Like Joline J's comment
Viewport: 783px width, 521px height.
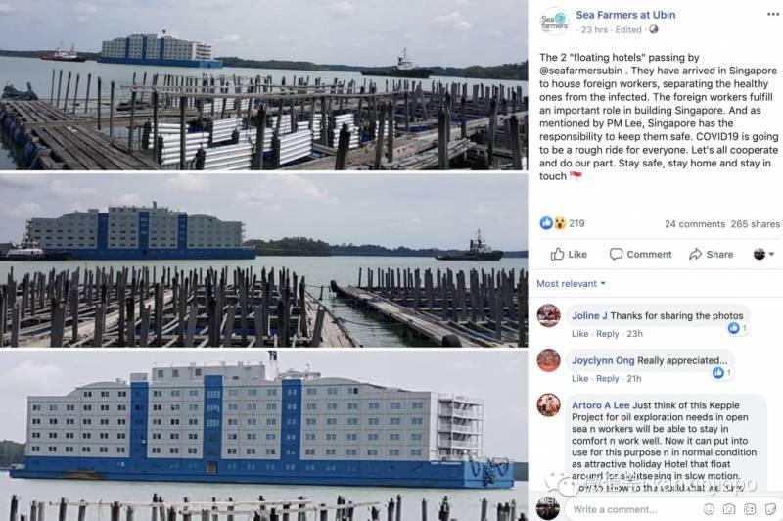(579, 334)
